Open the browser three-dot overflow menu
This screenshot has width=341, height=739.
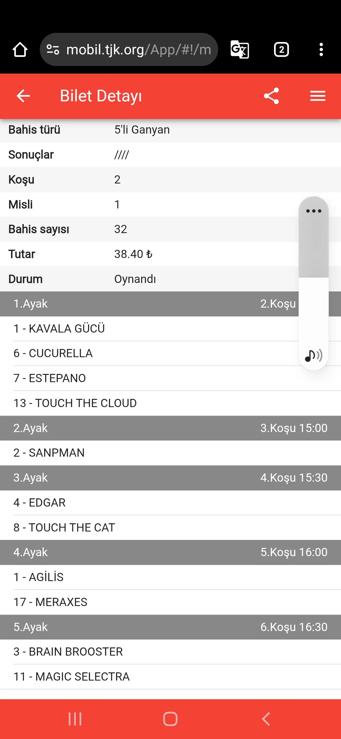(321, 50)
